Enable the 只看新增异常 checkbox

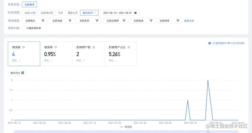(x=24, y=28)
